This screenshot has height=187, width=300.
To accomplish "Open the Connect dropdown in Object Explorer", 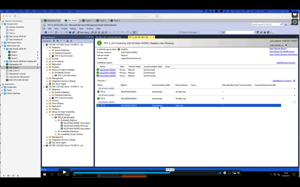I will coord(47,41).
